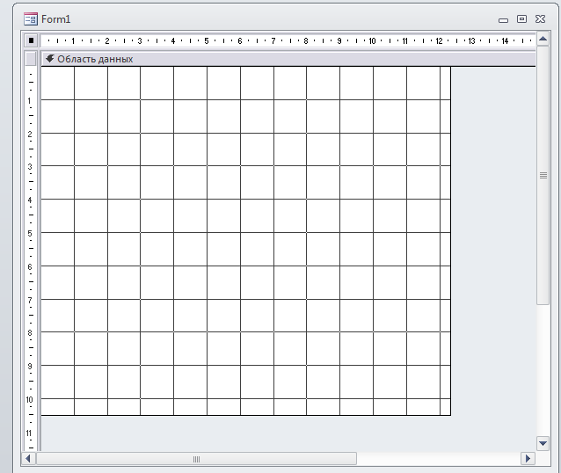Click the Form1 title text
561x473 pixels.
(55, 19)
